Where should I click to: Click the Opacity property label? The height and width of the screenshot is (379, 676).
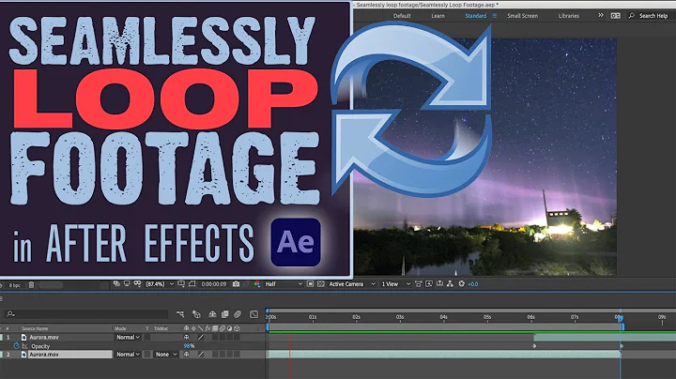(x=40, y=346)
